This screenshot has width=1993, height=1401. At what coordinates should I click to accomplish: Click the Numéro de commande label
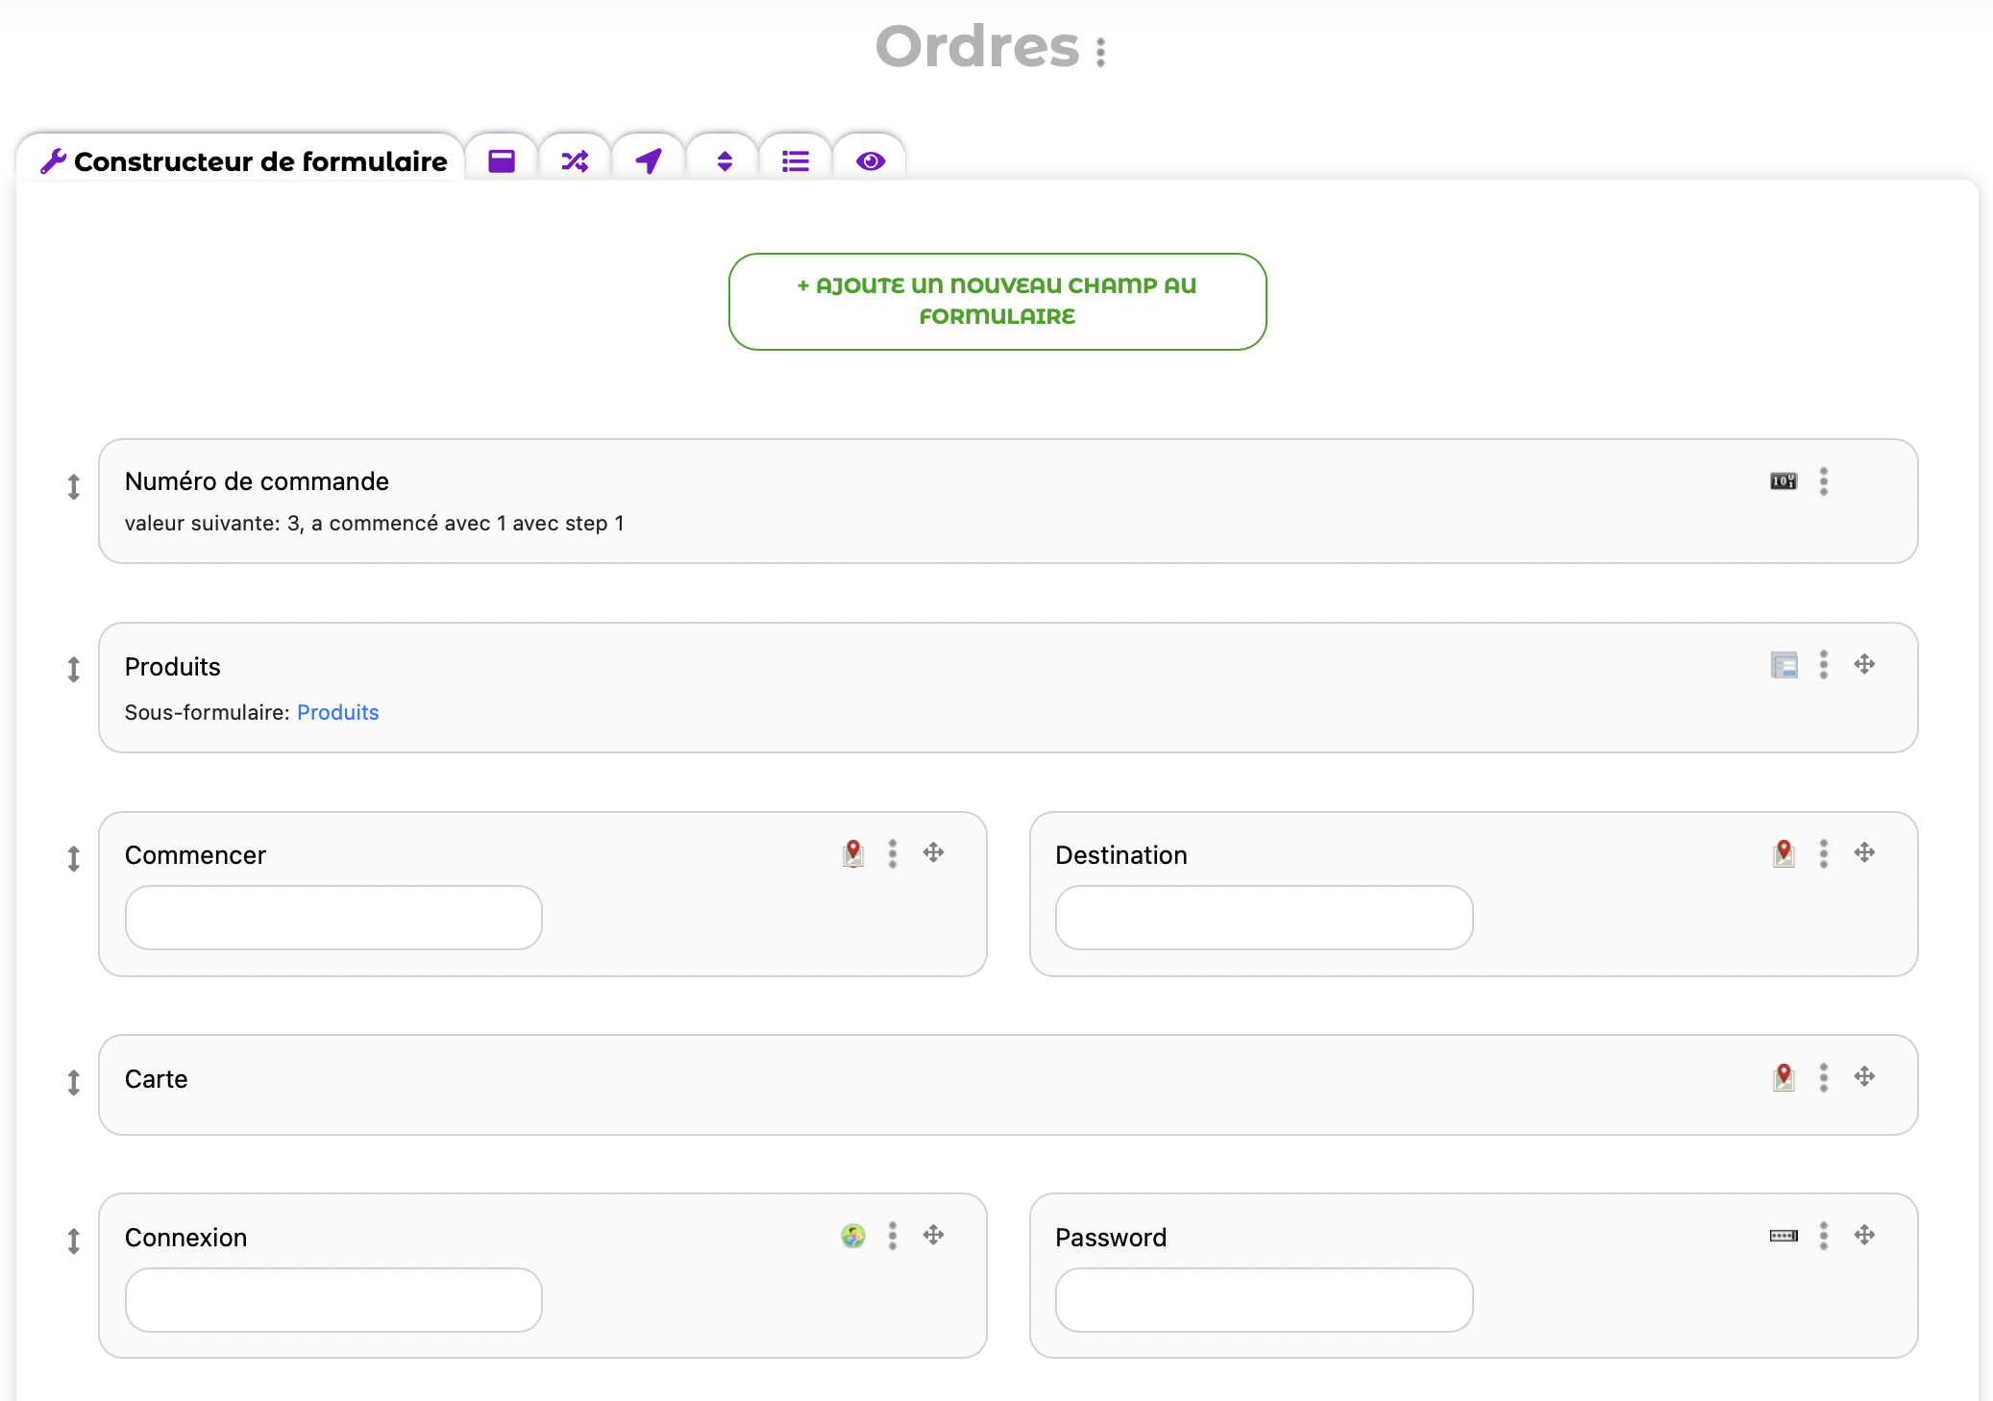coord(257,481)
